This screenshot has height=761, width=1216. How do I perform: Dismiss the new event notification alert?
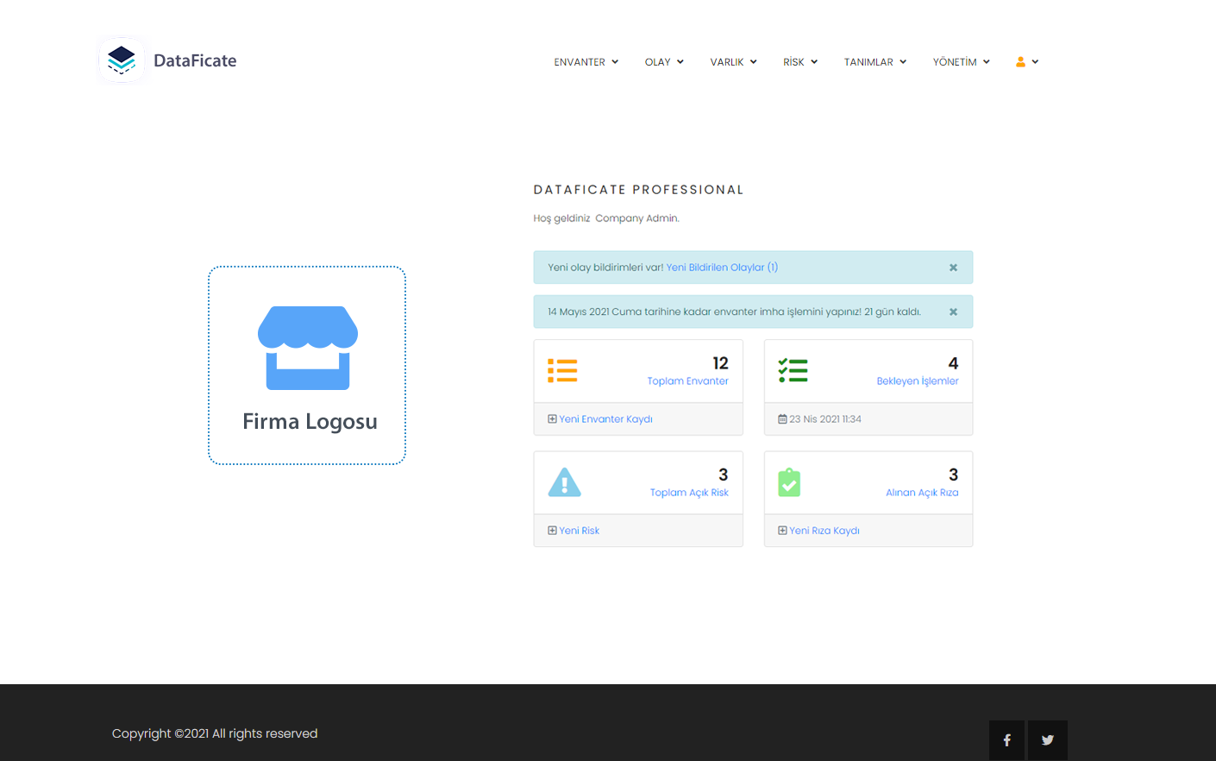(x=953, y=267)
